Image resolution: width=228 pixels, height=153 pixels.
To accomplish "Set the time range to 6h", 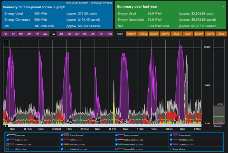I will [x=85, y=34].
